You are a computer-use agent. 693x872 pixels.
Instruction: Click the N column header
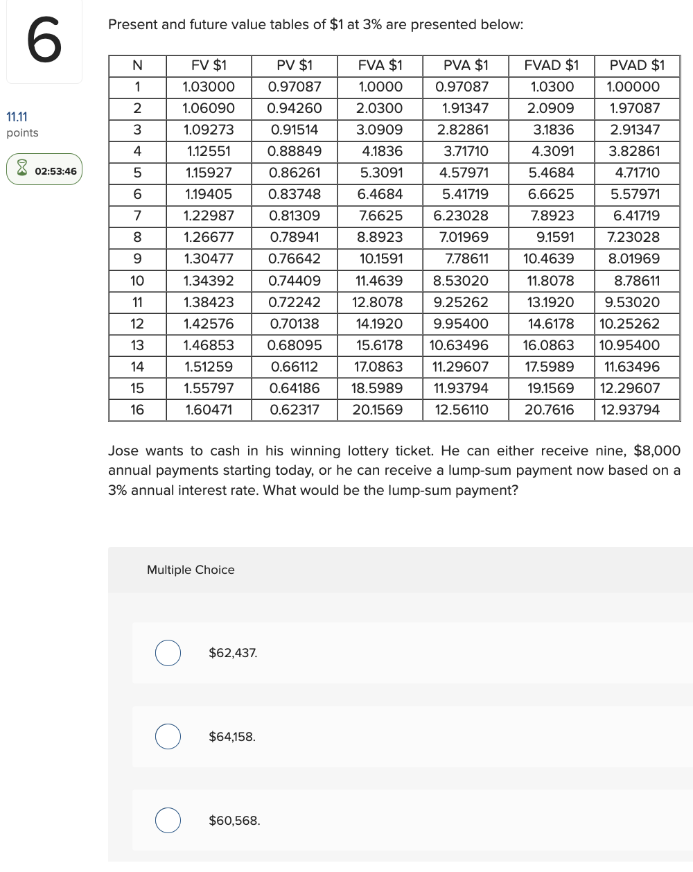137,65
